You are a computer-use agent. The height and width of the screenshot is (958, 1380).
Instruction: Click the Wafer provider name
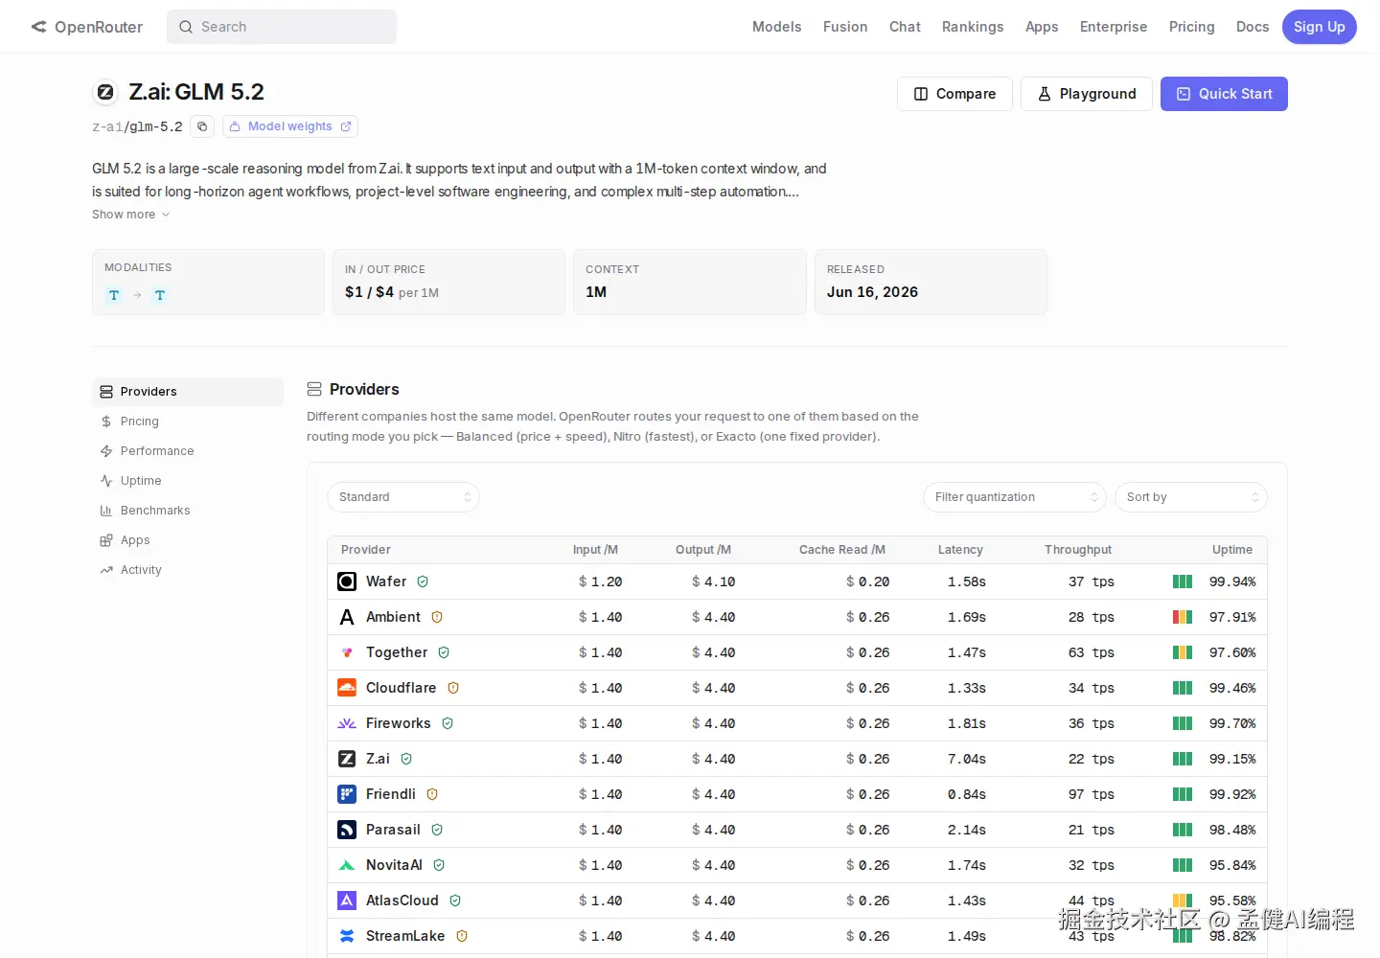(386, 582)
